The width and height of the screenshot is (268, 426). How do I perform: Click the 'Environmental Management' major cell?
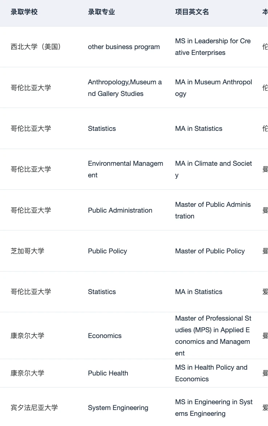(125, 169)
